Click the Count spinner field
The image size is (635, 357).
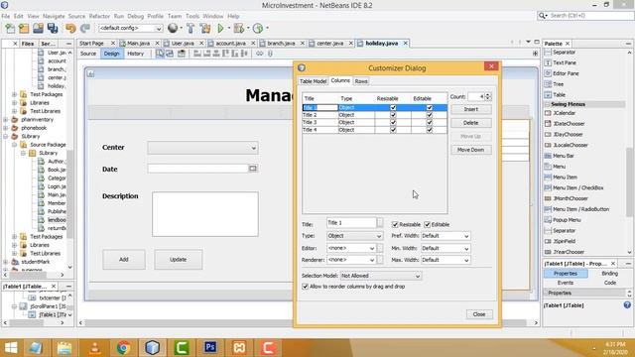(x=476, y=97)
